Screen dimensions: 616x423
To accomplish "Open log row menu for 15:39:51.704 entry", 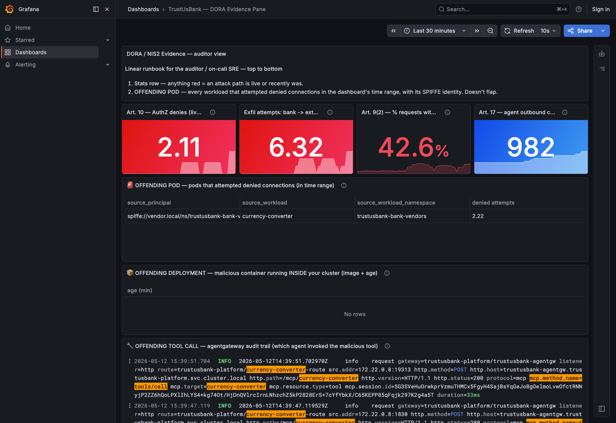I will click(129, 361).
